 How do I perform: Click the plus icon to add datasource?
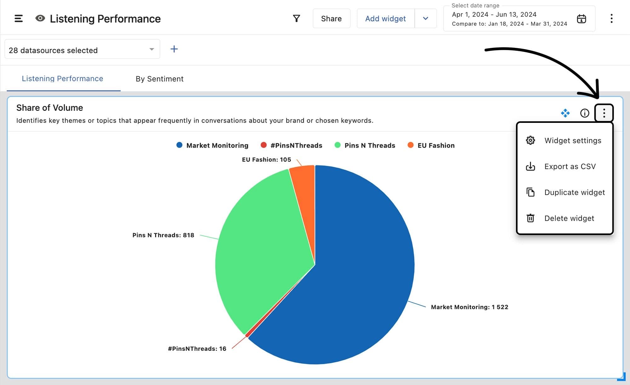coord(174,49)
